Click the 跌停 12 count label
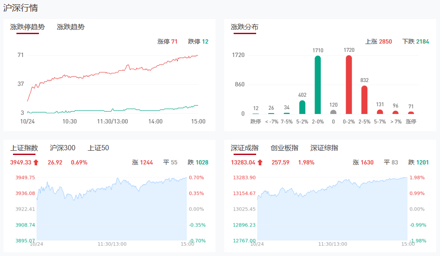This screenshot has height=256, width=440. coord(198,42)
